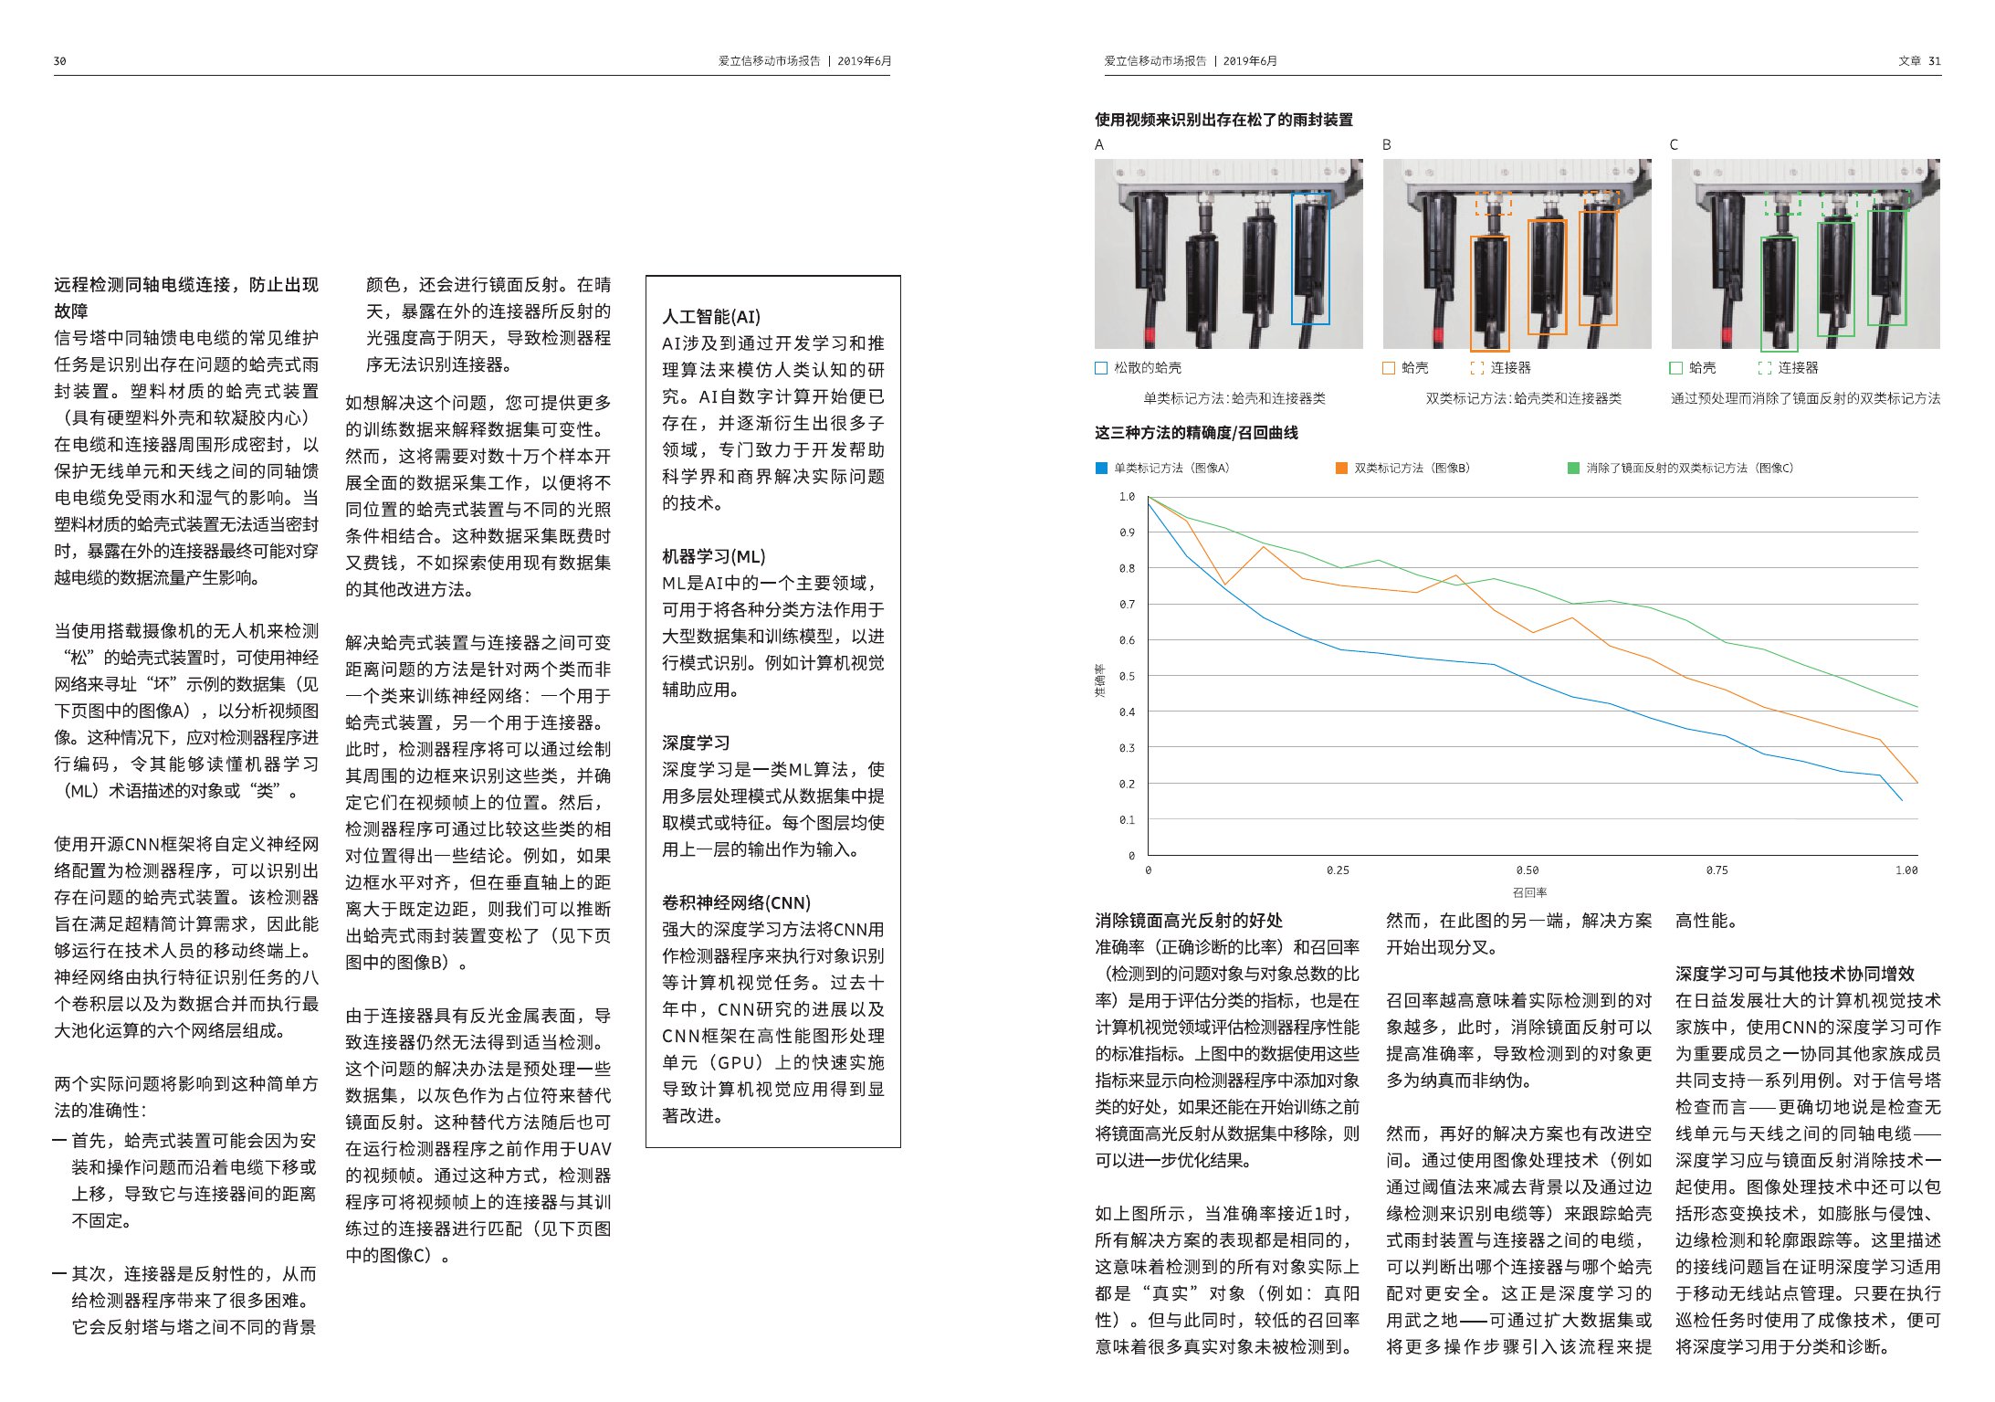Click page number 30 in the header

[59, 61]
